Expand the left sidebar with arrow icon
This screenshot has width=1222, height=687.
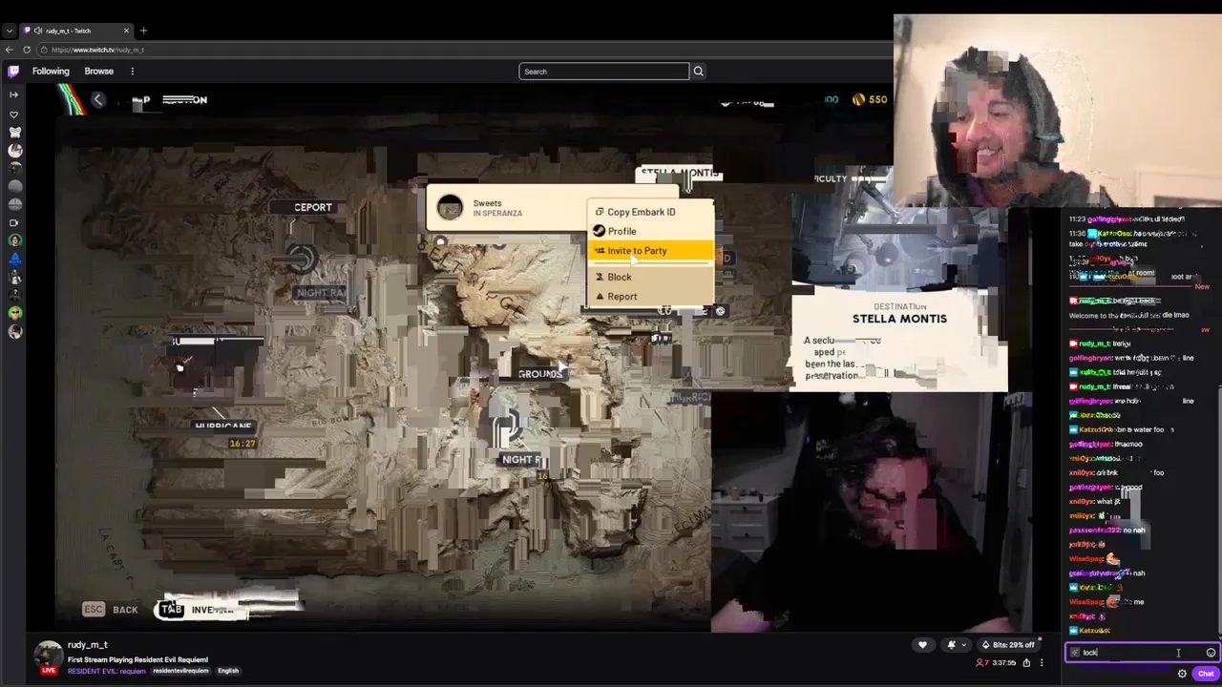pyautogui.click(x=13, y=94)
